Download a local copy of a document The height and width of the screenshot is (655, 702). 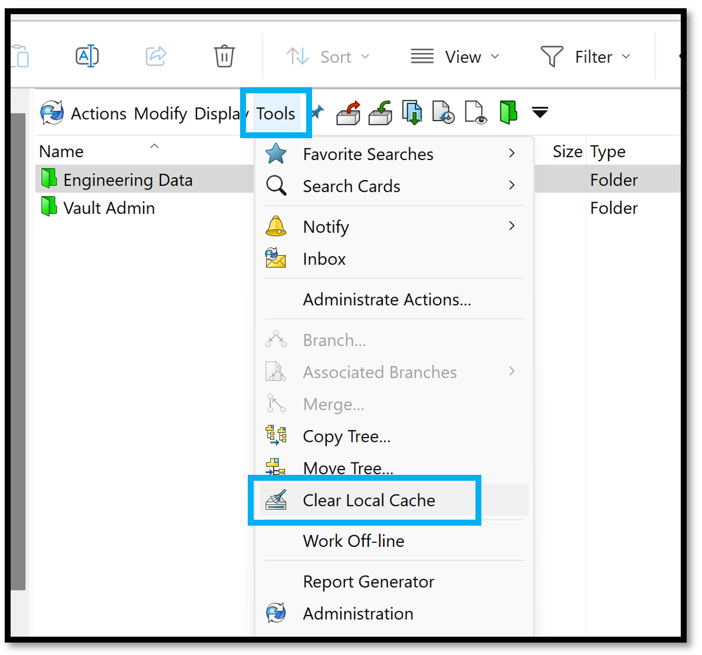412,112
